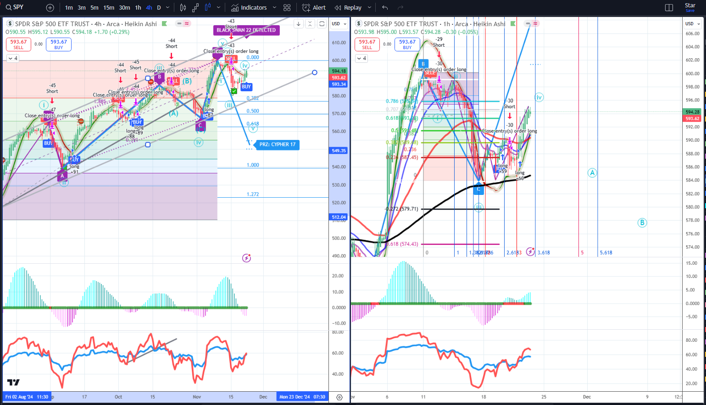Open chart time axis settings gear icon

(x=339, y=397)
